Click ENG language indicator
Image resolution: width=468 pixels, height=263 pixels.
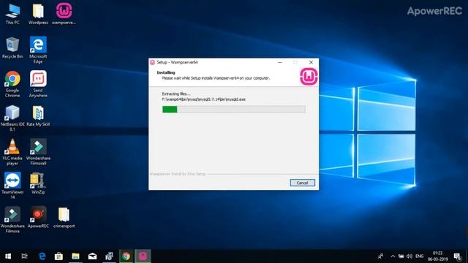coord(419,256)
